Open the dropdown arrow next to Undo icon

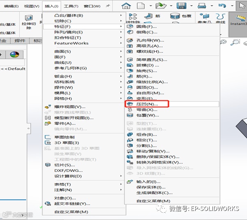click(232, 6)
